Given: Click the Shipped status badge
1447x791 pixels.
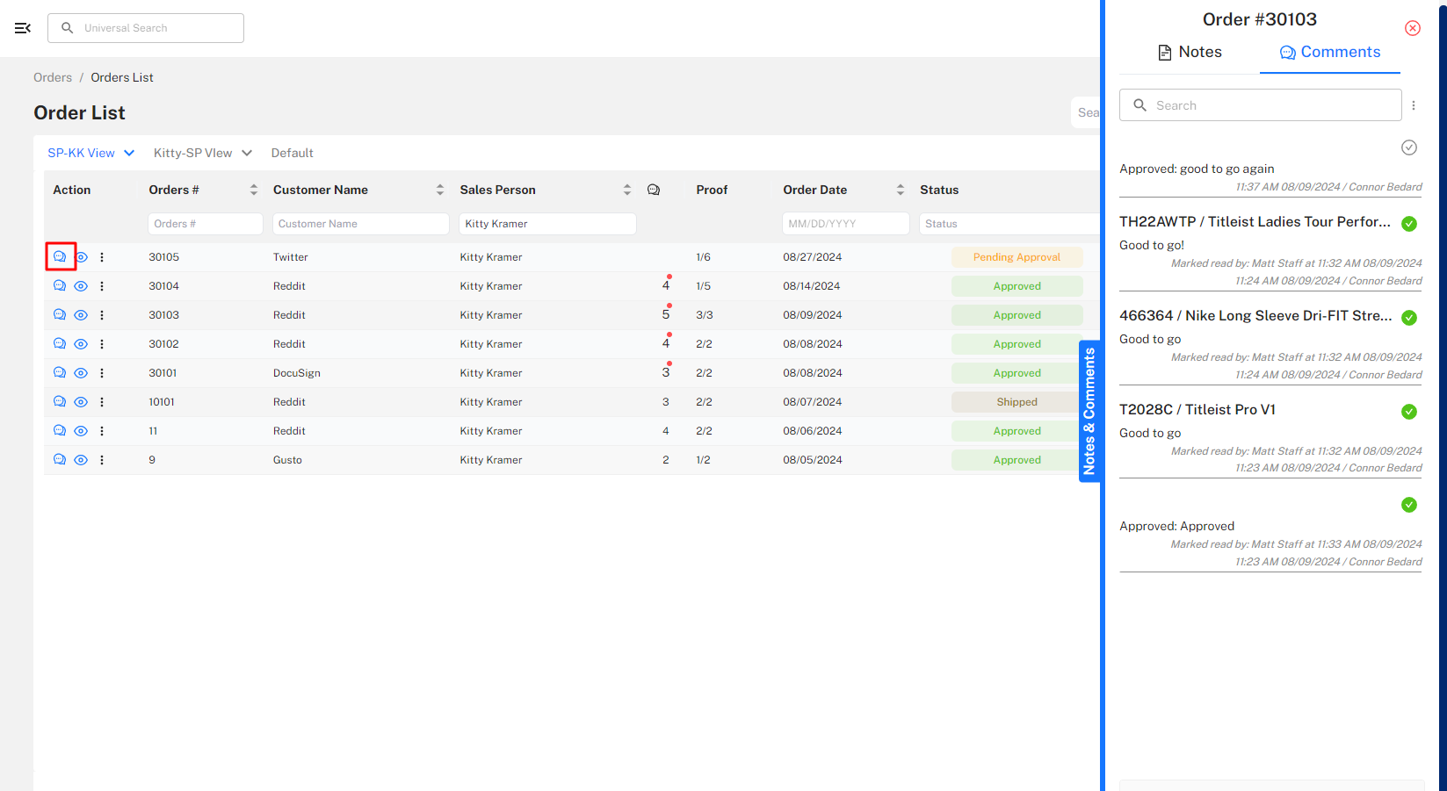Looking at the screenshot, I should [1017, 402].
